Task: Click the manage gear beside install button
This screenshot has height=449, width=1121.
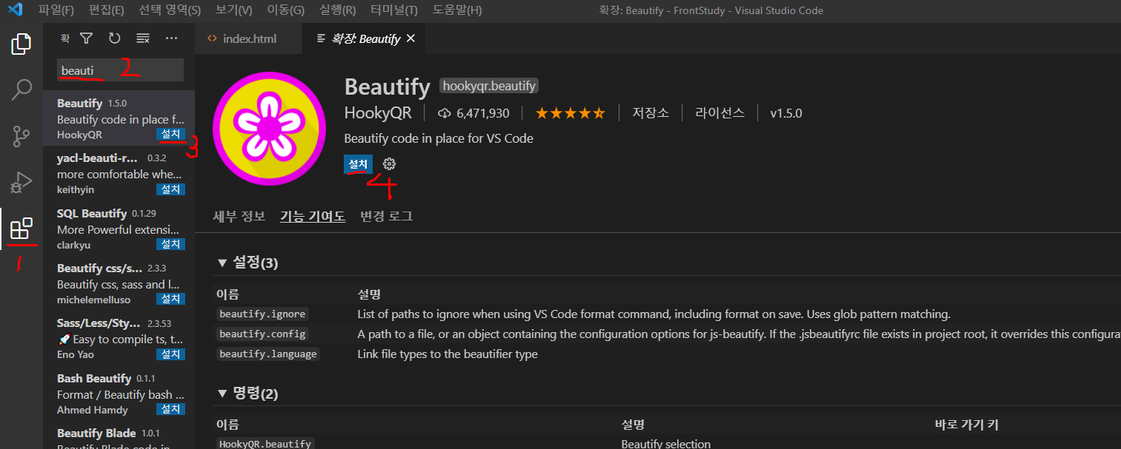Action: [389, 164]
